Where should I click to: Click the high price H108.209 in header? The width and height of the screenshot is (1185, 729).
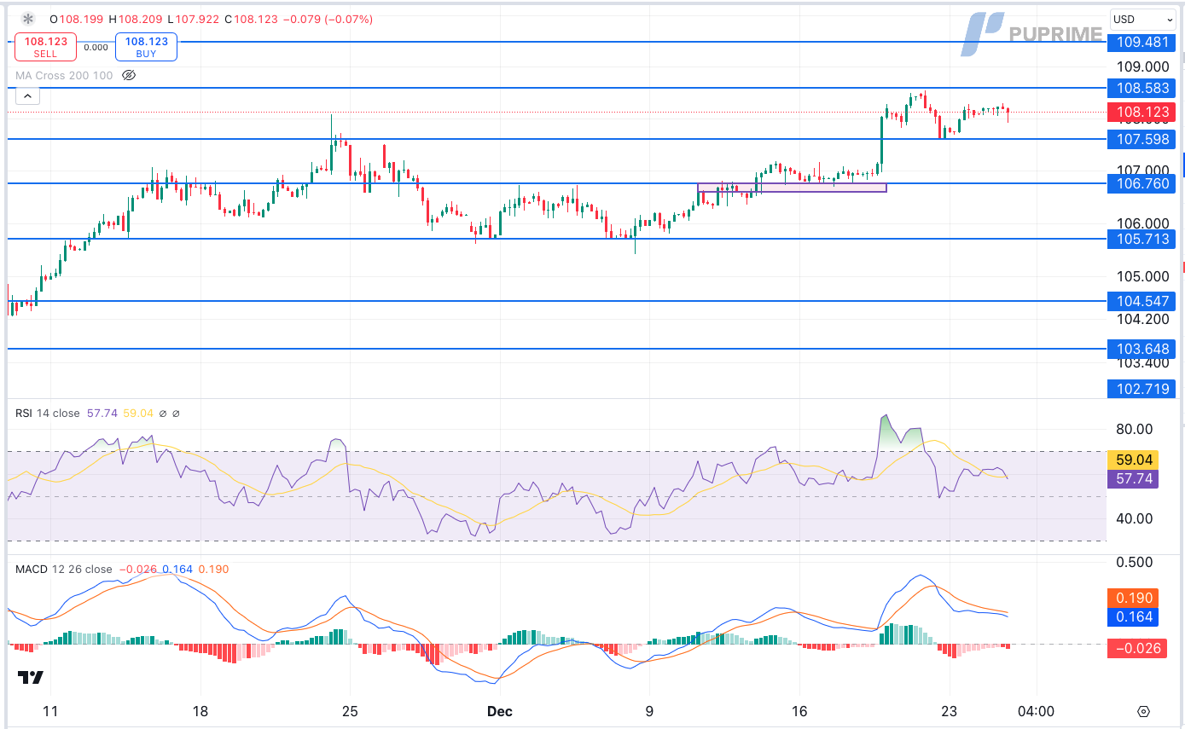(137, 19)
